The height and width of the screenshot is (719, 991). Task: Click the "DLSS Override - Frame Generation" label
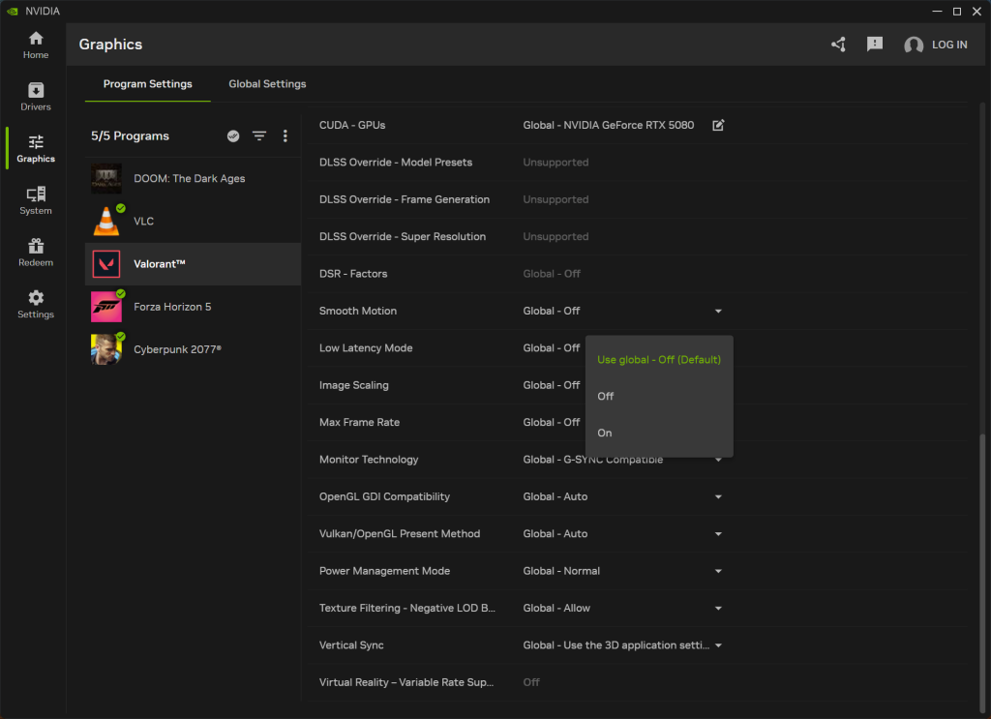[405, 199]
